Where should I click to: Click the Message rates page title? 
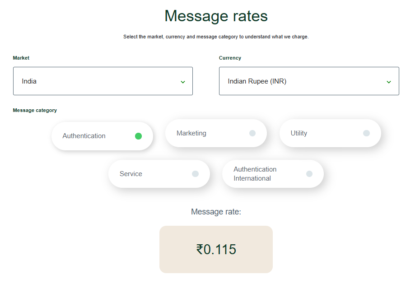point(216,16)
